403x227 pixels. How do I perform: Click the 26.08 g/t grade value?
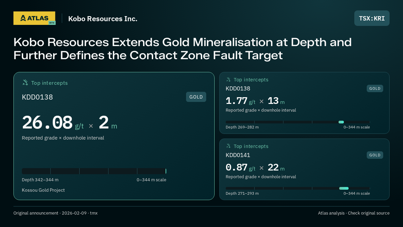[x=53, y=123]
